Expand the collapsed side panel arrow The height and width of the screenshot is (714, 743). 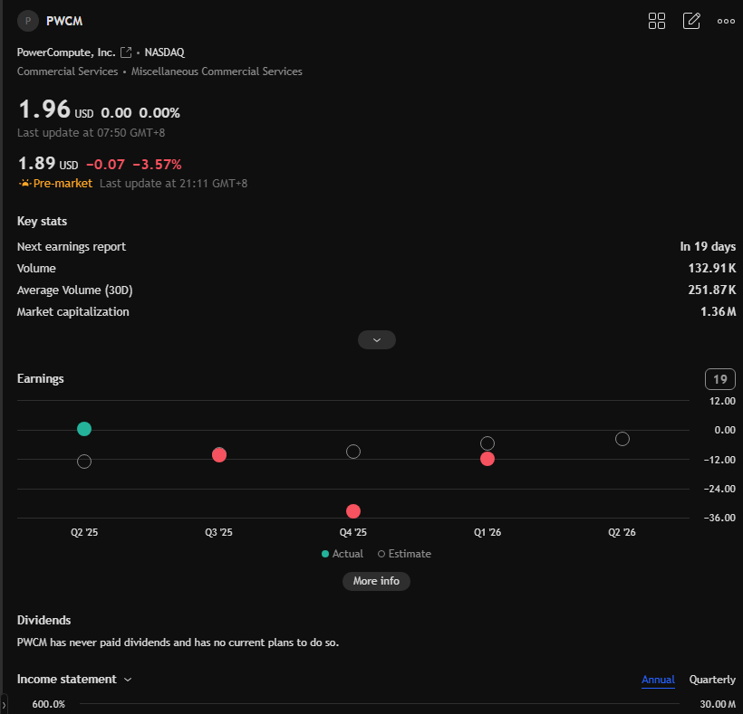4,705
